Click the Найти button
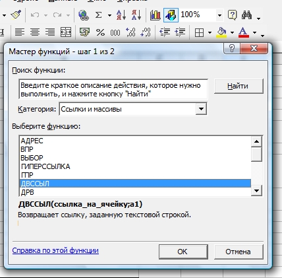The width and height of the screenshot is (282, 278). (239, 86)
